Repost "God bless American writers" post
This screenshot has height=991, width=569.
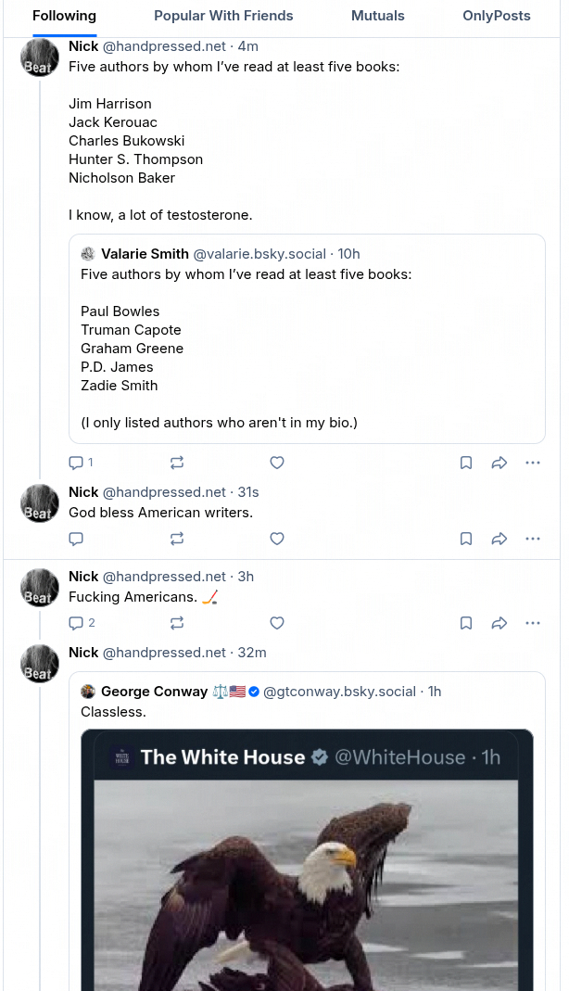tap(177, 539)
